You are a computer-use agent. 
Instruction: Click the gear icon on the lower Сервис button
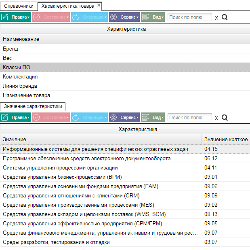click(x=113, y=117)
